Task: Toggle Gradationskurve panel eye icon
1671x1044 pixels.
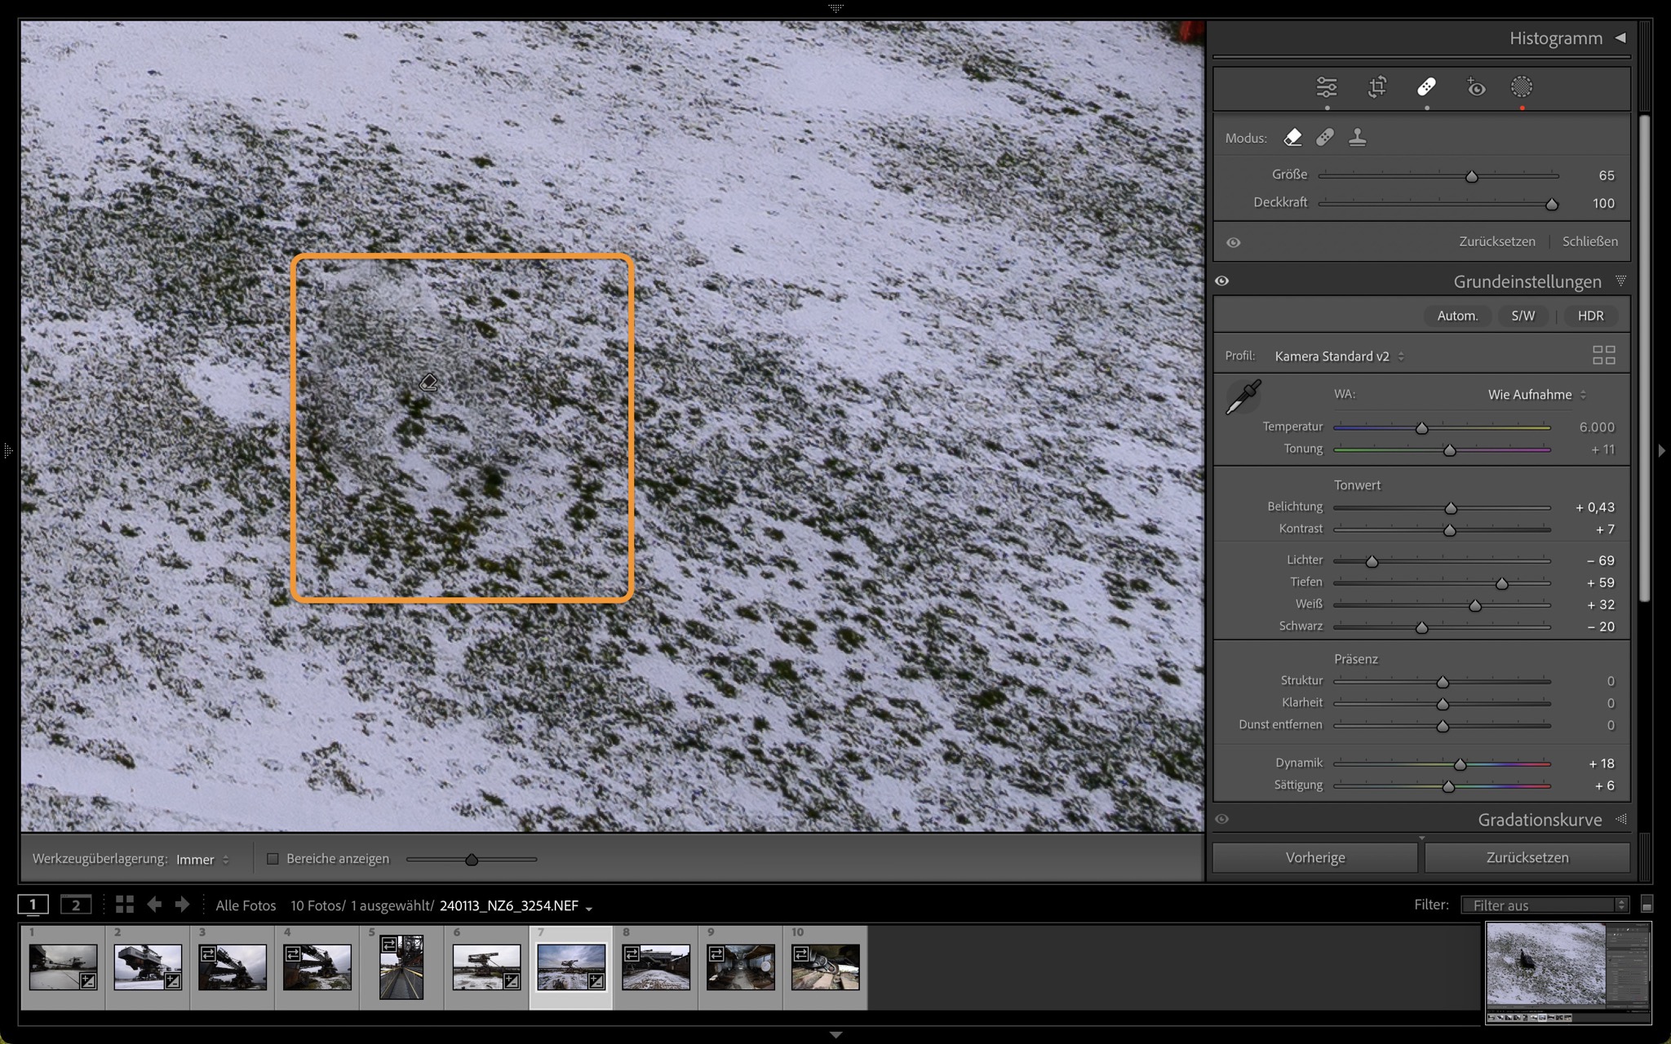Action: pyautogui.click(x=1221, y=819)
